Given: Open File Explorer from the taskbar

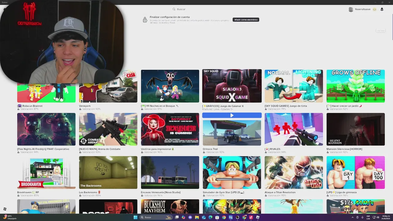Looking at the screenshot, I should (197, 217).
